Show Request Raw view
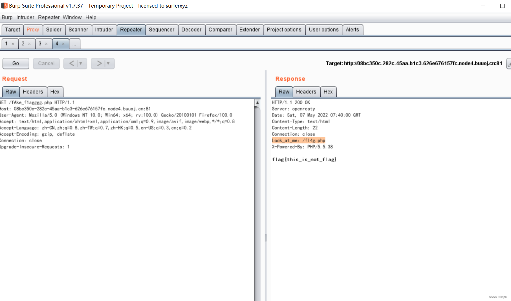The image size is (511, 301). coord(11,92)
